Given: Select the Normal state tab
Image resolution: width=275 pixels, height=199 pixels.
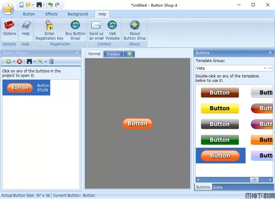Looking at the screenshot, I should pos(94,54).
